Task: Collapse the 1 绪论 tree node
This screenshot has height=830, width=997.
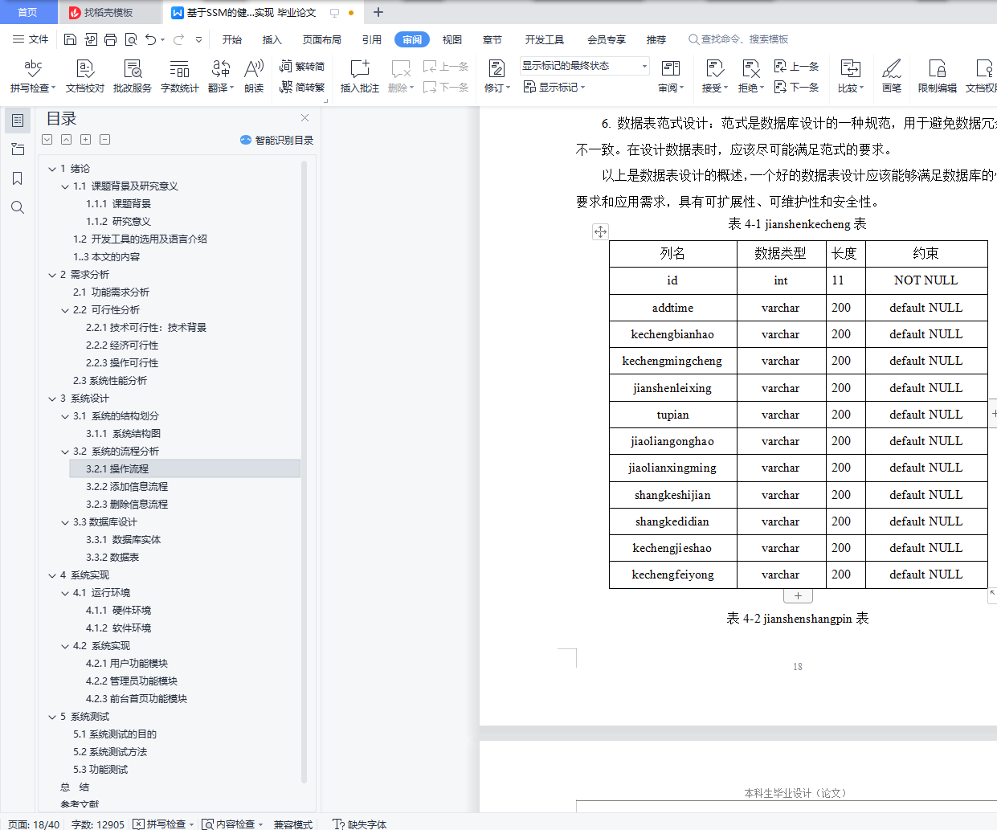Action: coord(52,169)
